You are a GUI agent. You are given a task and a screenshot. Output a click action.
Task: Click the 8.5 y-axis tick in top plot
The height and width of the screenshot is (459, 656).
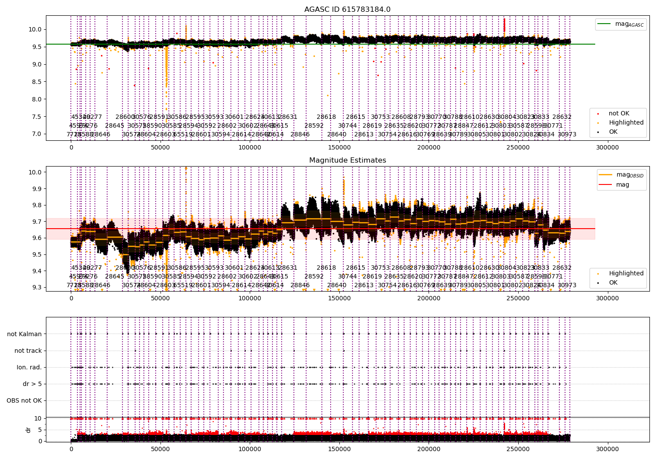tap(36, 82)
